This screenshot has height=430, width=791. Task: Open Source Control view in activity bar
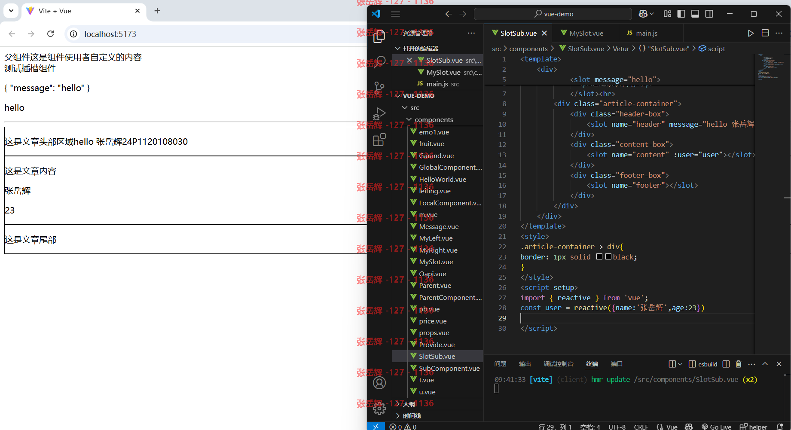click(379, 88)
